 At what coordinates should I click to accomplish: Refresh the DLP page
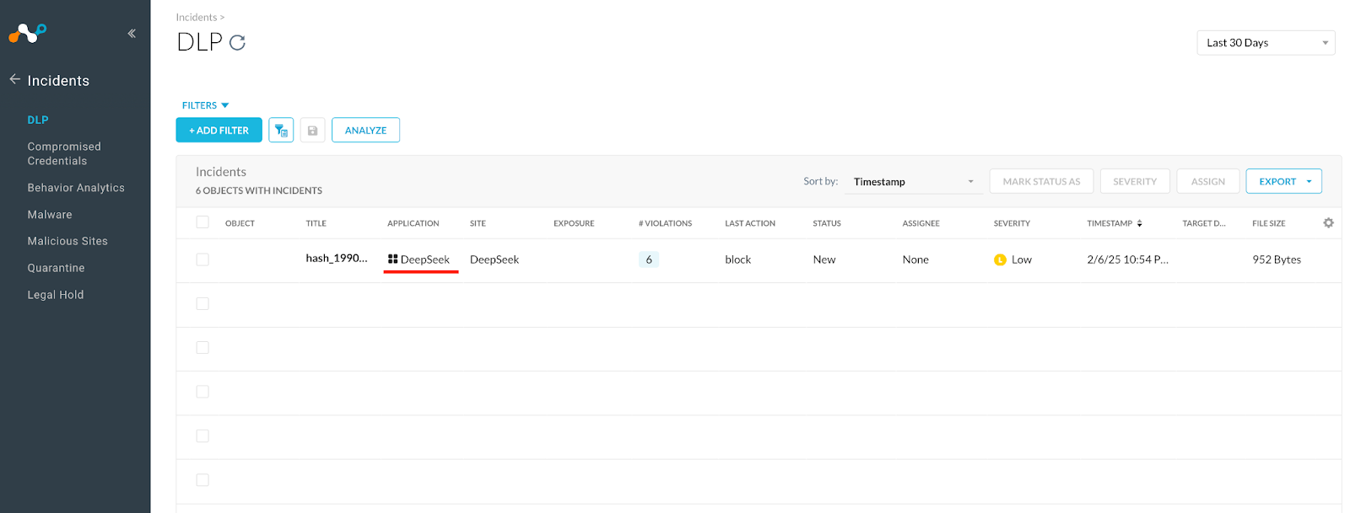237,43
